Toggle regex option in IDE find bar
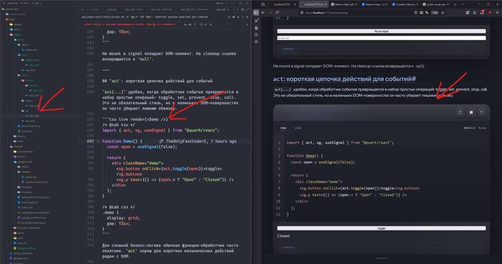 (x=195, y=24)
